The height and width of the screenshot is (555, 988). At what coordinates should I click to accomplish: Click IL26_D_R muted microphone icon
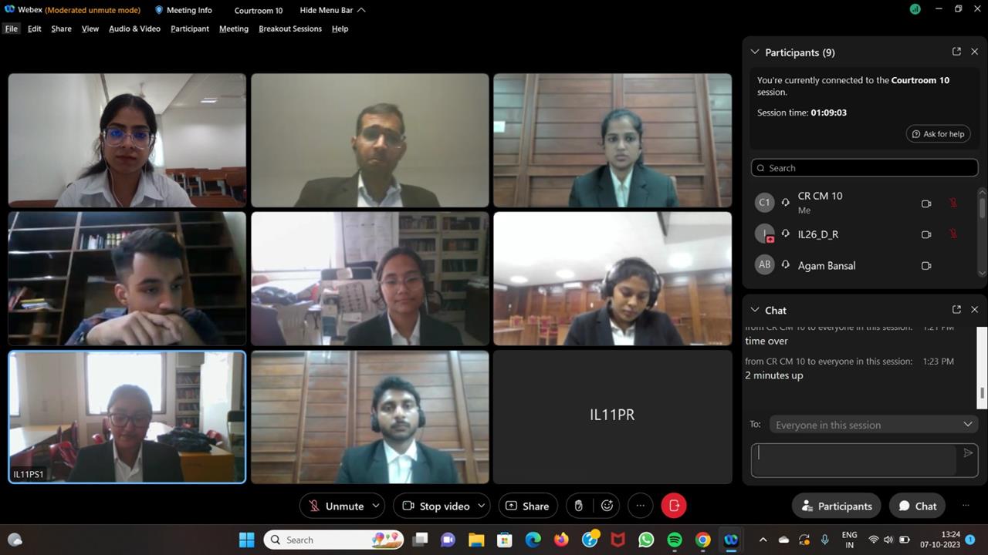coord(953,234)
